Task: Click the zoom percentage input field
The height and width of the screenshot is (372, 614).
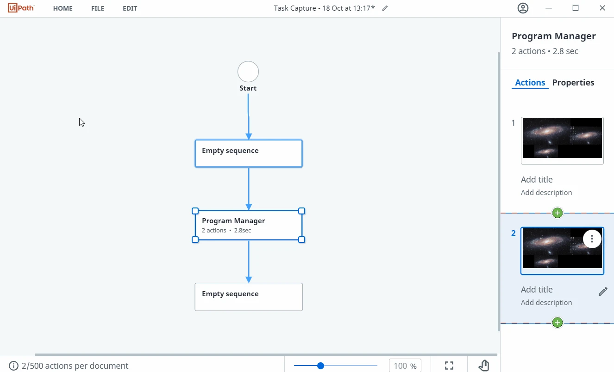Action: click(x=405, y=366)
